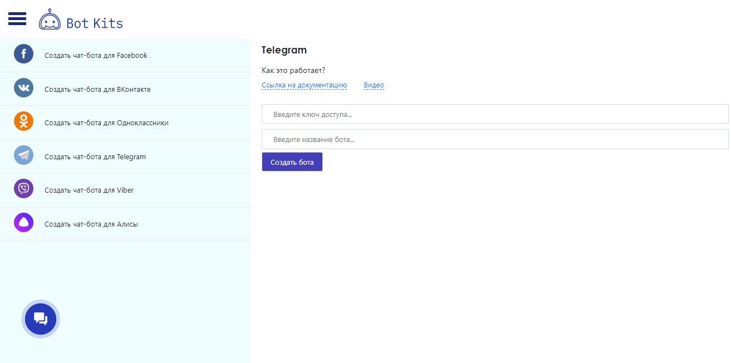
Task: Click the Bot Kits title text
Action: [95, 23]
